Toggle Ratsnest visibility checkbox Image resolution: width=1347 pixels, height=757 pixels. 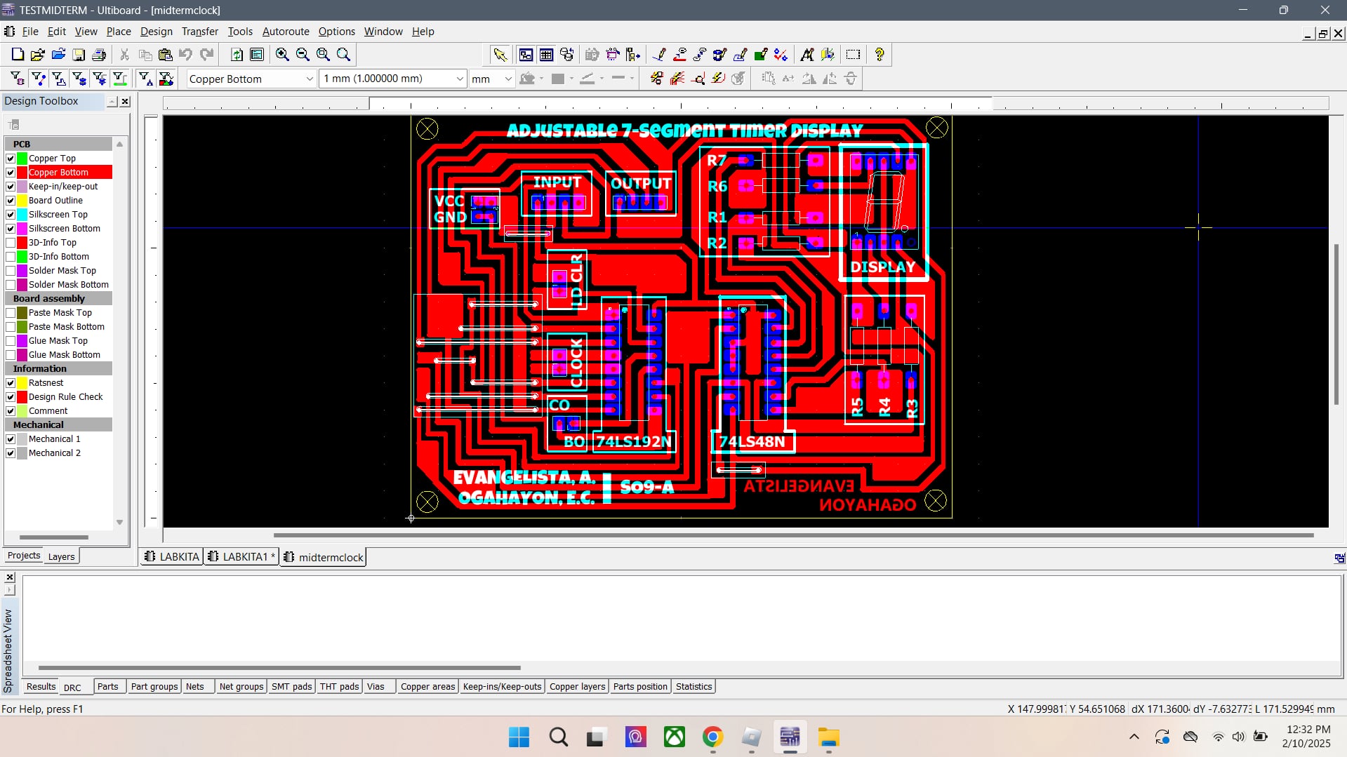[11, 383]
